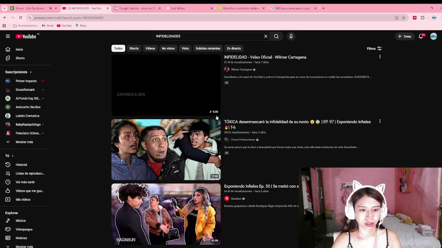The width and height of the screenshot is (442, 248).
Task: Select the Shorts filter chip
Action: click(134, 49)
